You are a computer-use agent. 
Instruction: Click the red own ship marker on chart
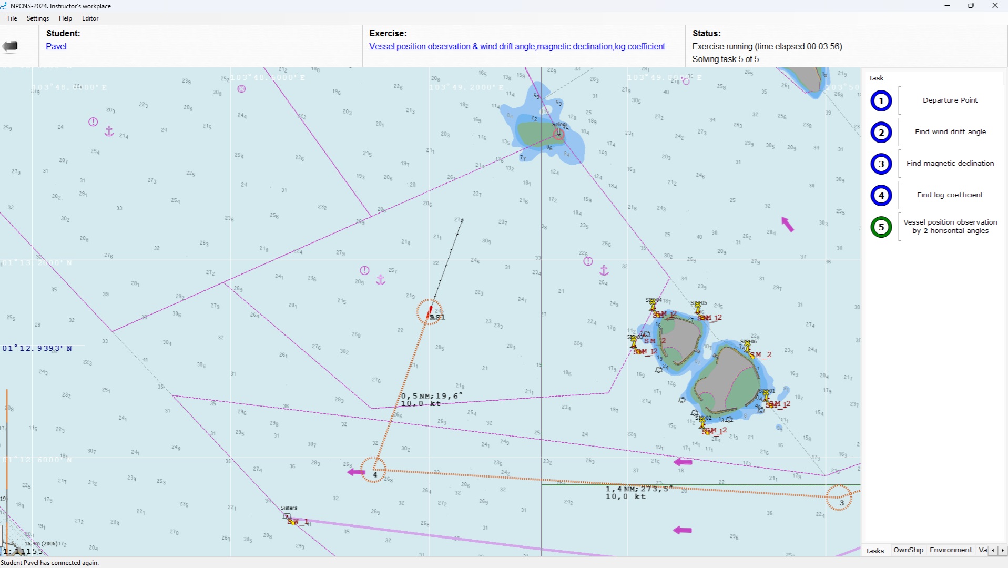click(x=430, y=311)
